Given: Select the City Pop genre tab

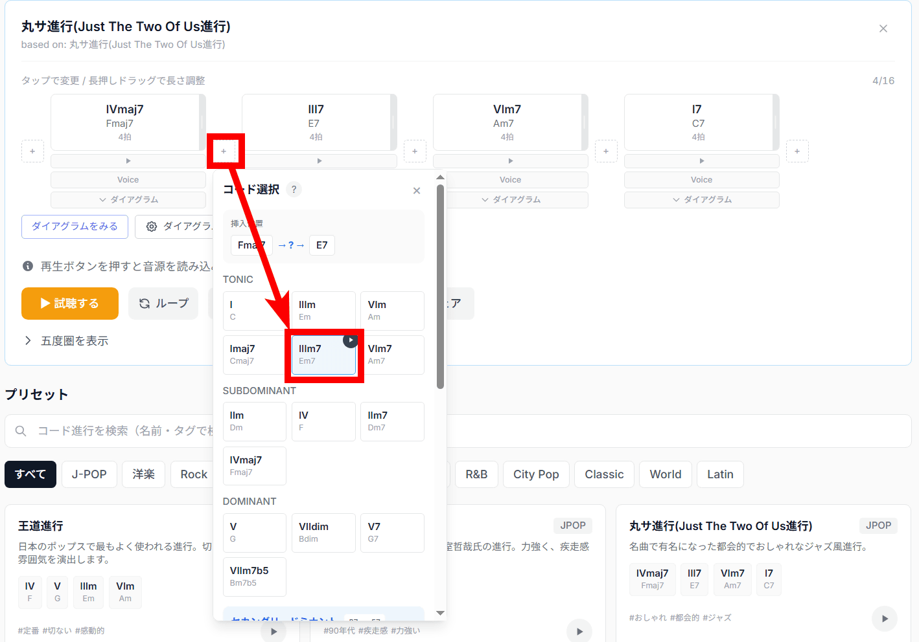Looking at the screenshot, I should point(535,474).
